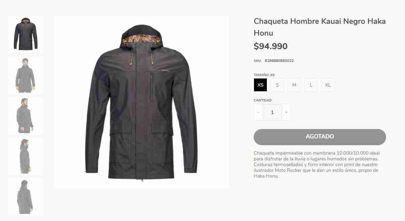Decrease quantity with the minus button
Image resolution: width=405 pixels, height=221 pixels.
coord(258,112)
